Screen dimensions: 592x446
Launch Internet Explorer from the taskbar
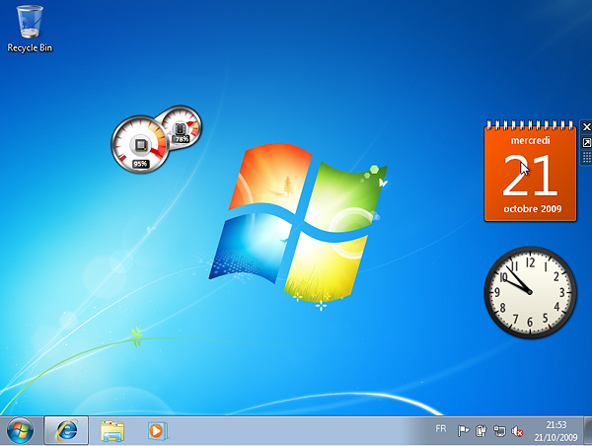[67, 430]
